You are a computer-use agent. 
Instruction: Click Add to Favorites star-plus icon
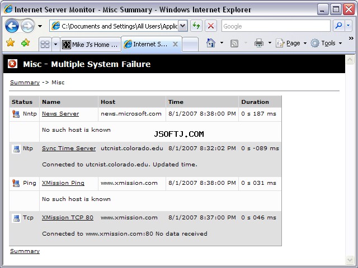tap(25, 42)
